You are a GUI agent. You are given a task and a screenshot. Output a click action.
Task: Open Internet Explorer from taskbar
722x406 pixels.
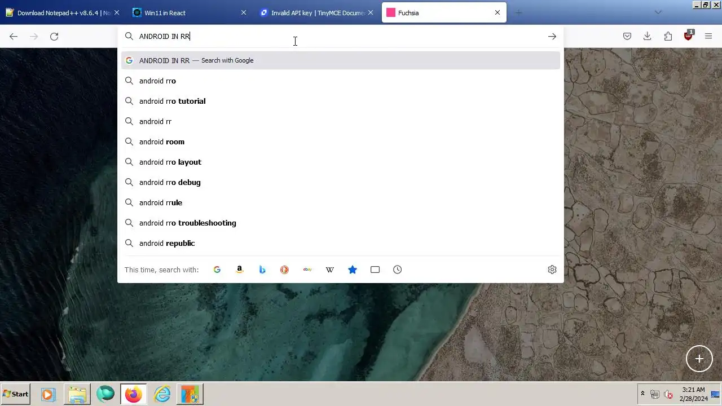(162, 394)
